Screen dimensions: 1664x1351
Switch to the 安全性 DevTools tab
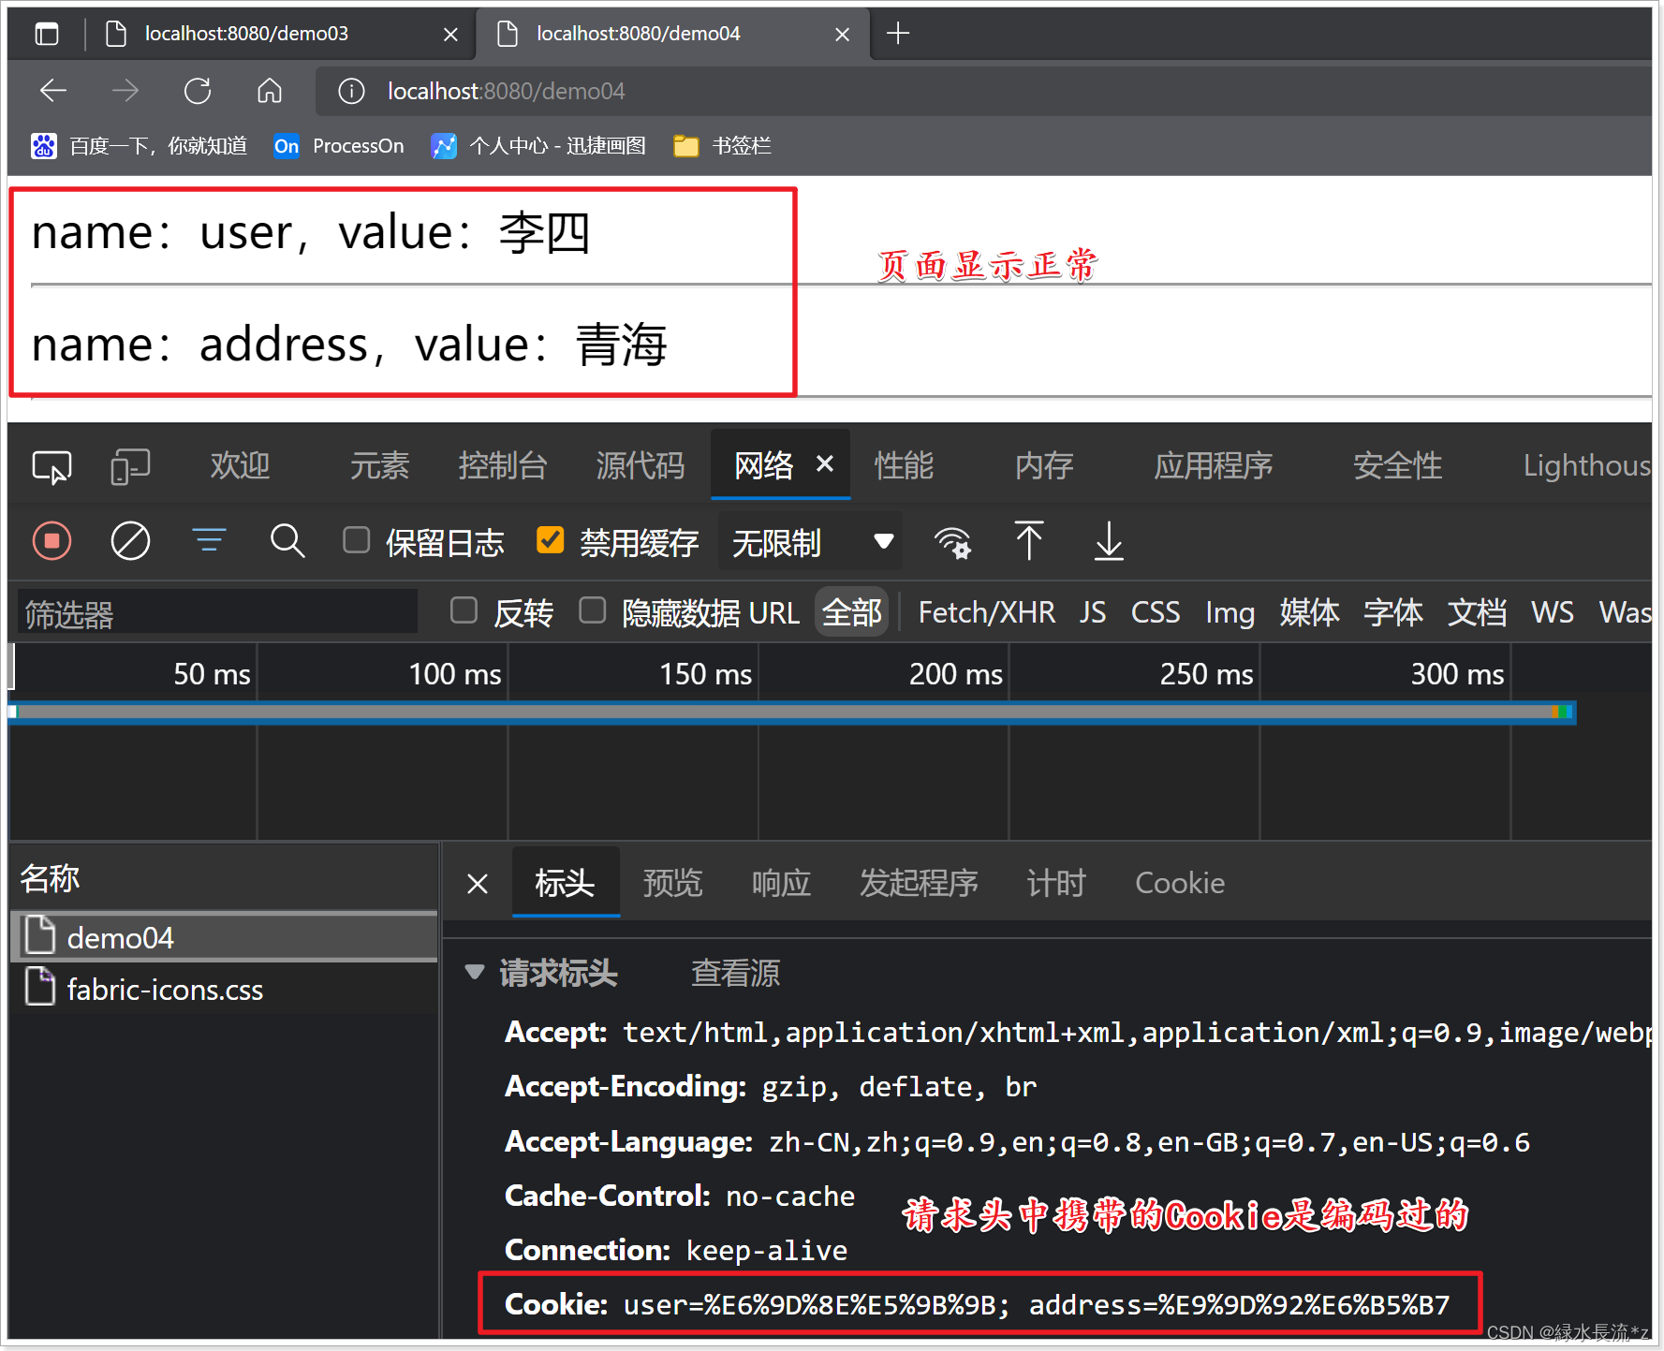[1398, 465]
